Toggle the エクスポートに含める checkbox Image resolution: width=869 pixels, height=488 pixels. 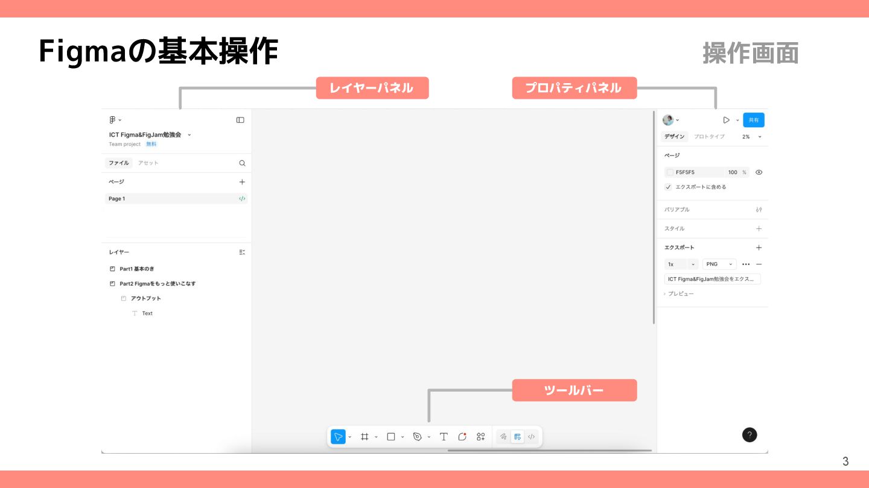pyautogui.click(x=668, y=187)
